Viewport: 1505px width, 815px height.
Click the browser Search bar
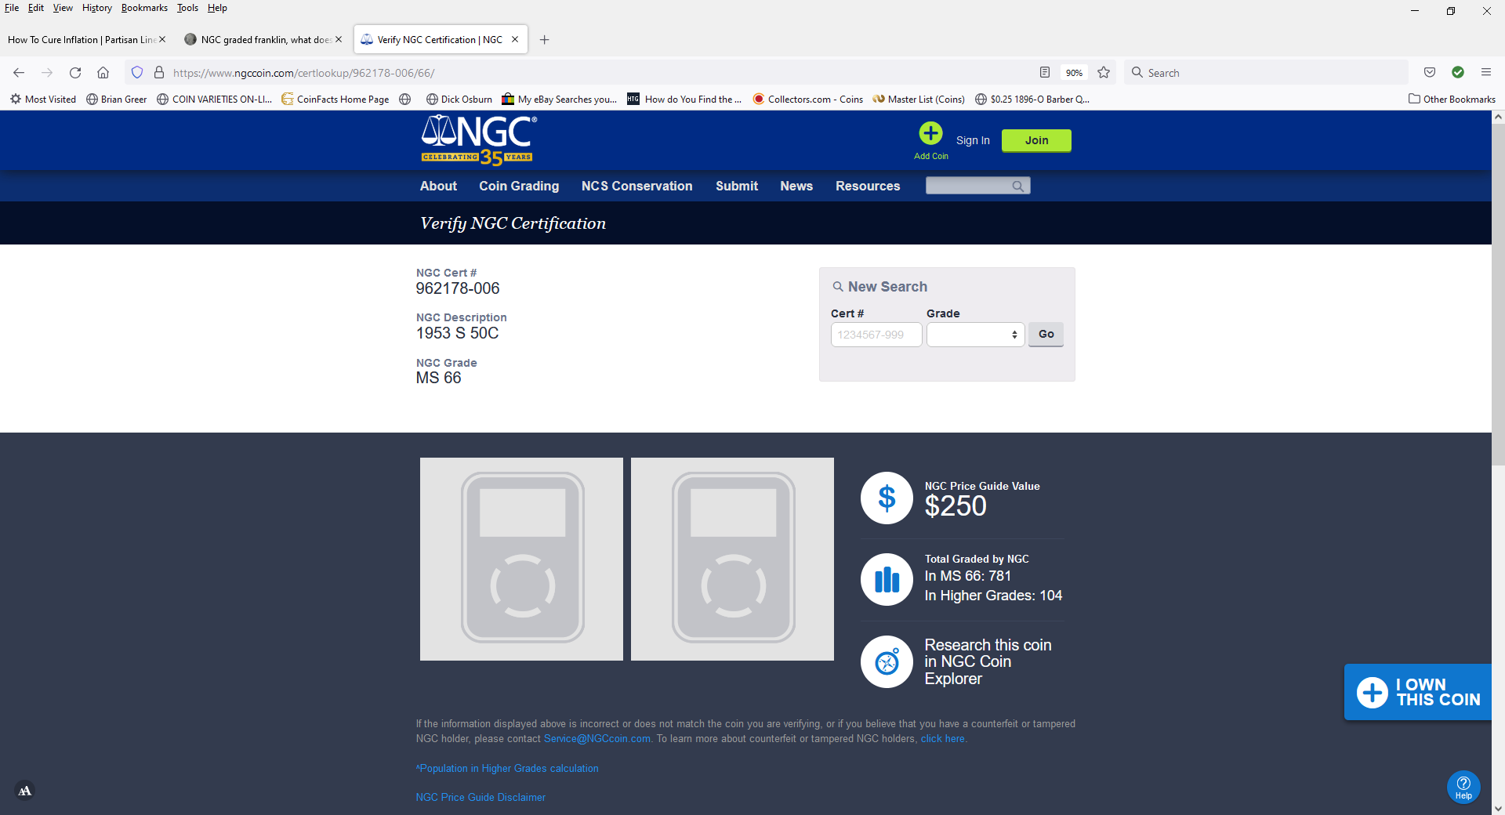coord(1266,72)
